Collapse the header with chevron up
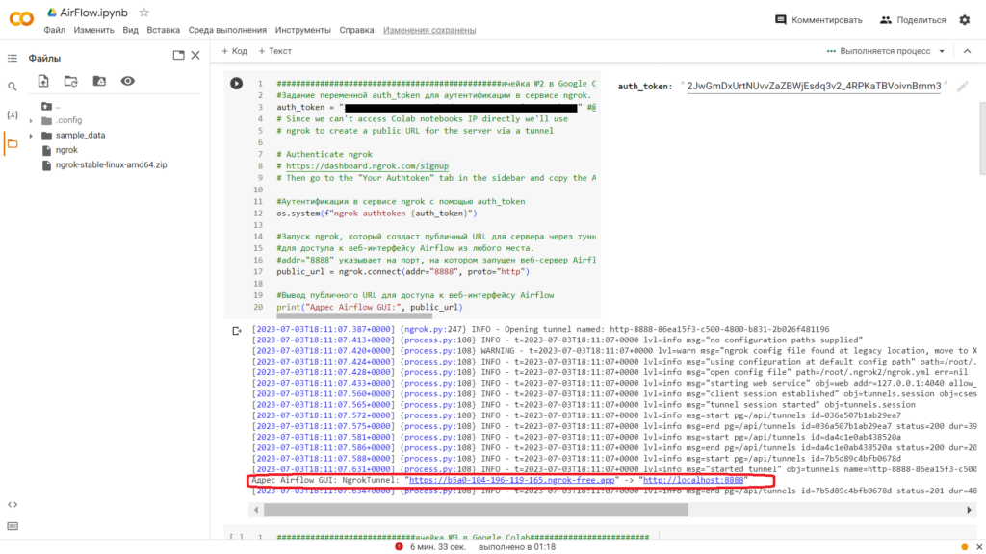986x554 pixels. point(967,51)
